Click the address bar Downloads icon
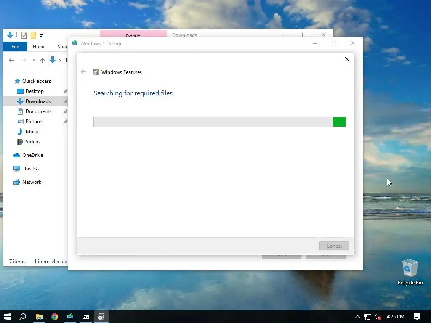Viewport: 431px width, 323px height. point(53,60)
